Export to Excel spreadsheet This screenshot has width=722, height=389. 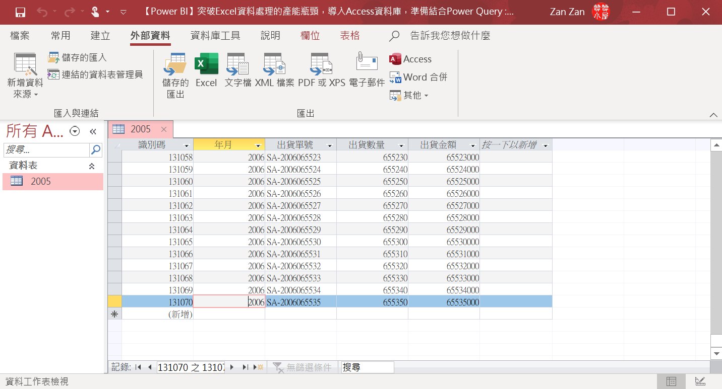click(206, 70)
